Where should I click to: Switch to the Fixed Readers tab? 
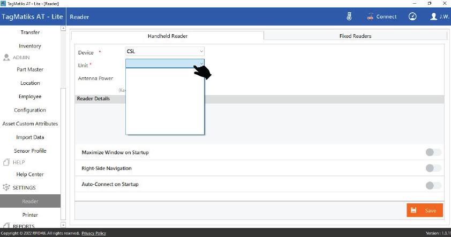tap(355, 36)
